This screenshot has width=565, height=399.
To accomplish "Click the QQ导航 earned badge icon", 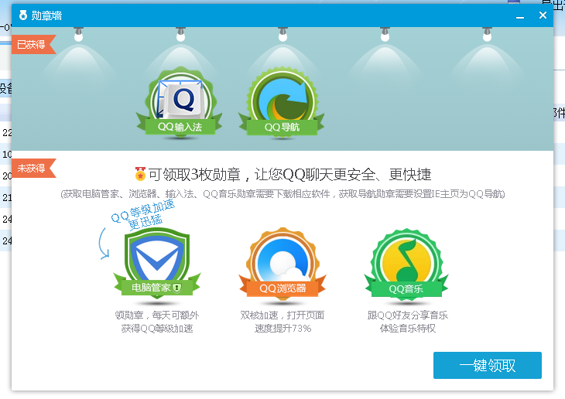I will pyautogui.click(x=281, y=99).
